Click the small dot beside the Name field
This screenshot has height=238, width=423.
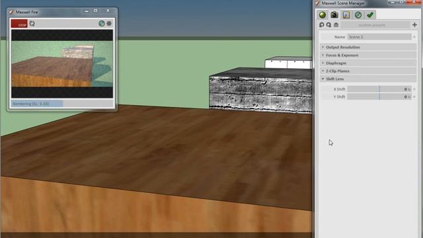click(x=414, y=37)
